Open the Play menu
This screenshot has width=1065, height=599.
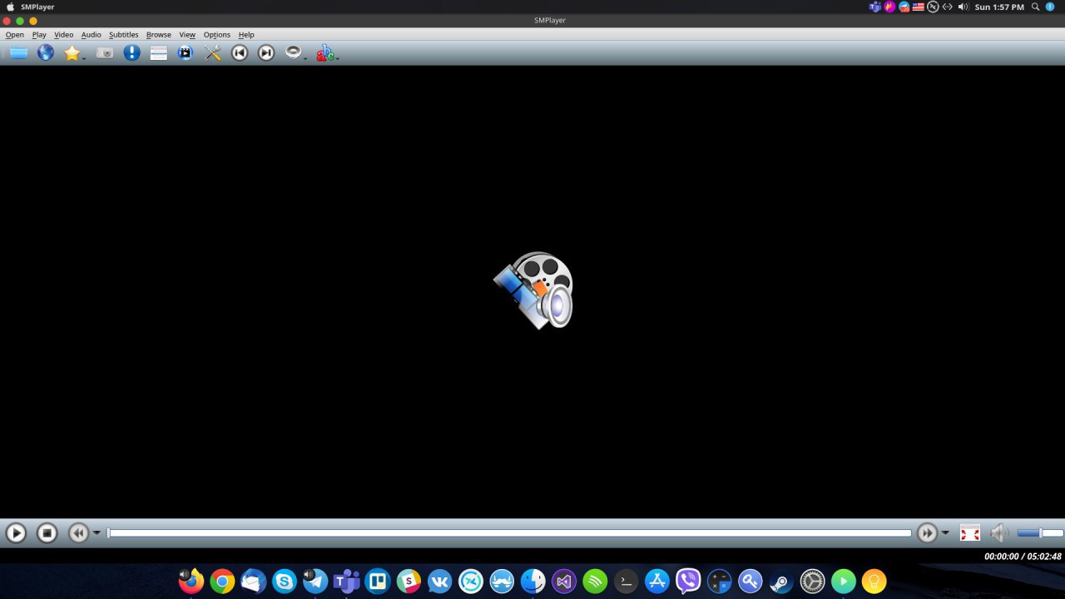39,35
